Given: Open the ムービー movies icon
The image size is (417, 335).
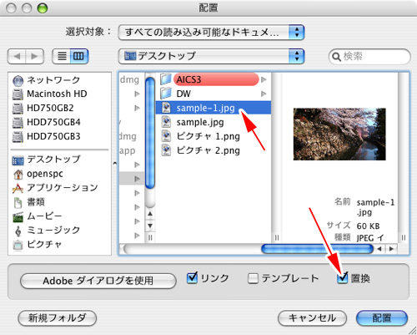Looking at the screenshot, I should click(18, 217).
